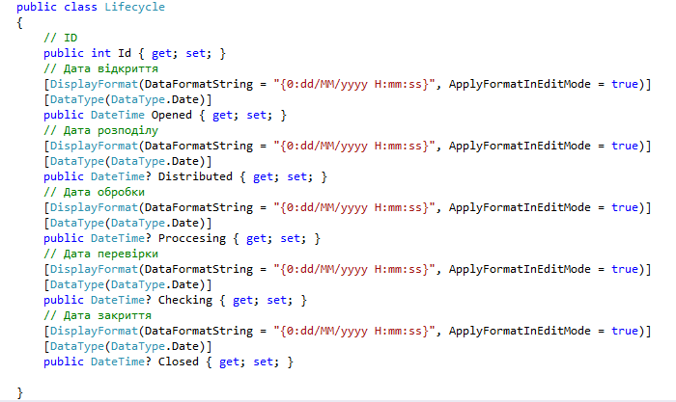Click 'get' accessor of the Proccesing property
This screenshot has height=402, width=676.
tap(257, 239)
